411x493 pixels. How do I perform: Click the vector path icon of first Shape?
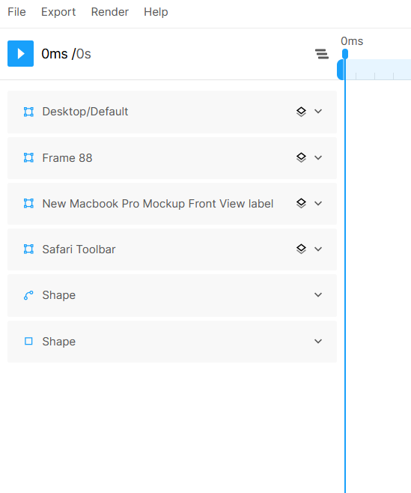pyautogui.click(x=28, y=295)
